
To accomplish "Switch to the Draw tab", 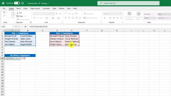I will click(x=25, y=8).
